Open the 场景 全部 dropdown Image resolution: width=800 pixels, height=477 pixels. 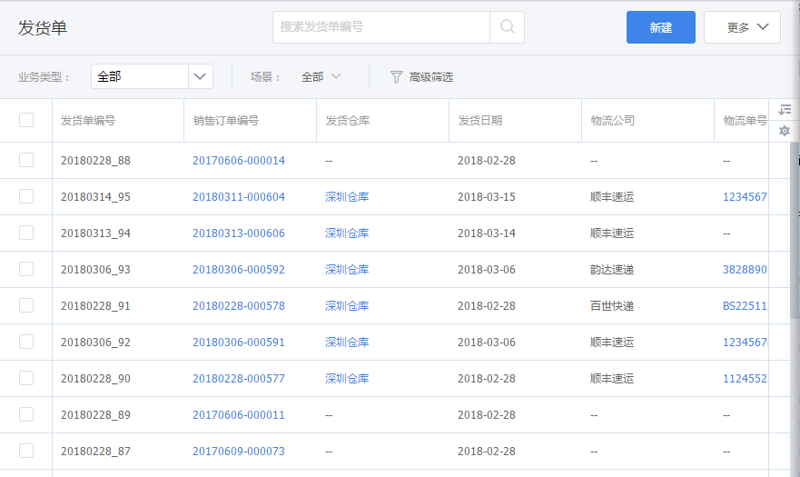pos(321,76)
